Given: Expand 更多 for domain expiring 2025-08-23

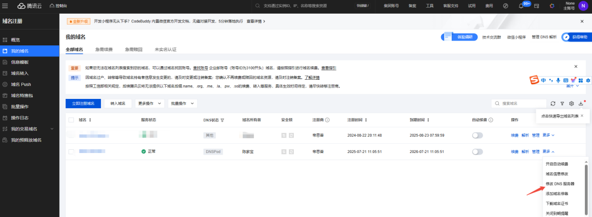Looking at the screenshot, I should pos(548,135).
